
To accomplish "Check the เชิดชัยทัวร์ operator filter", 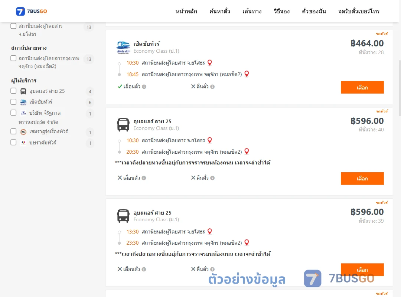I will tap(14, 102).
